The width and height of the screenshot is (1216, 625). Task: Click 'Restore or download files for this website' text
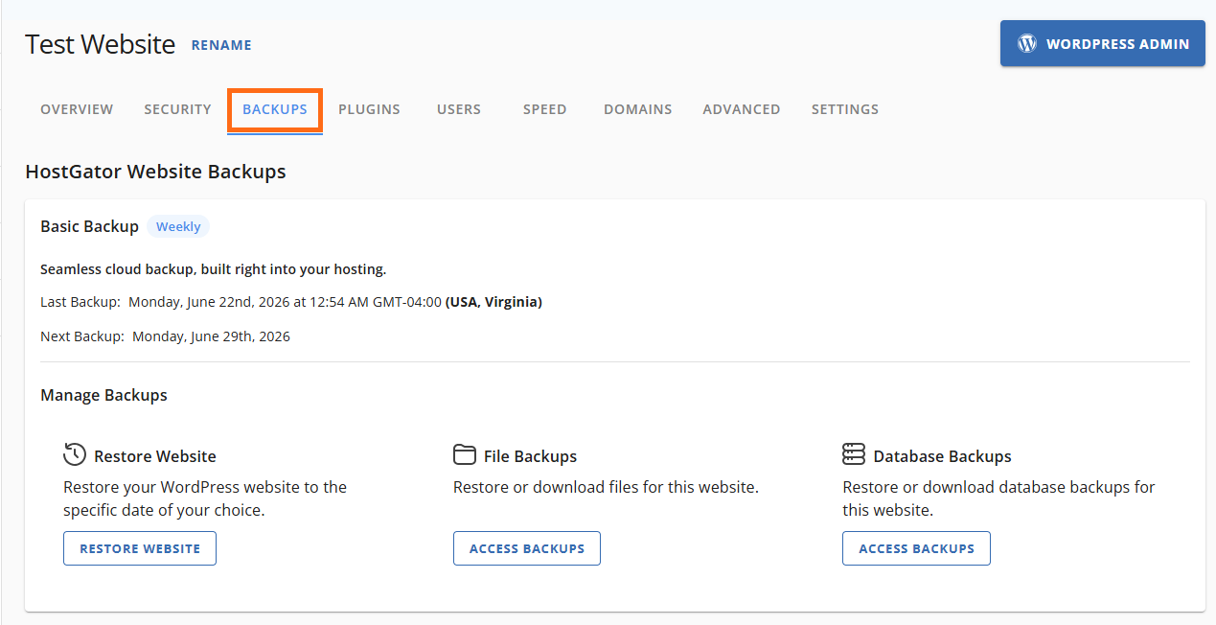(x=606, y=487)
